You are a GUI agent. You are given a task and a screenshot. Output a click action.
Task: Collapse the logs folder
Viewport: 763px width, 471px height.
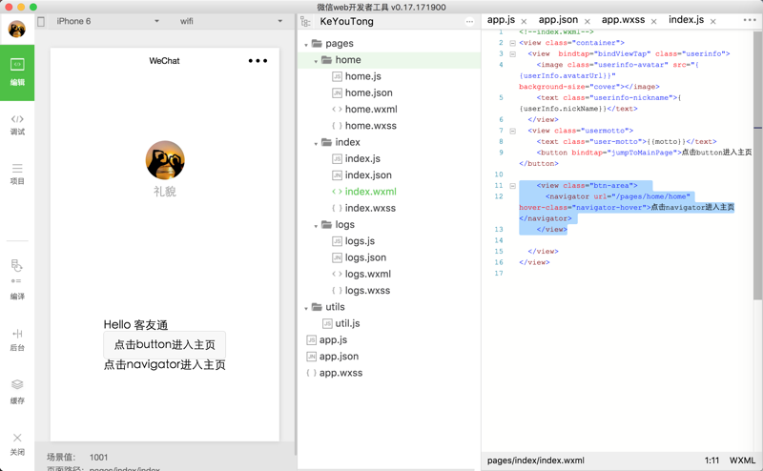point(316,226)
